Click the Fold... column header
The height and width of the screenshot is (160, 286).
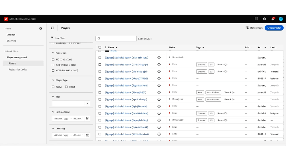pyautogui.click(x=248, y=47)
